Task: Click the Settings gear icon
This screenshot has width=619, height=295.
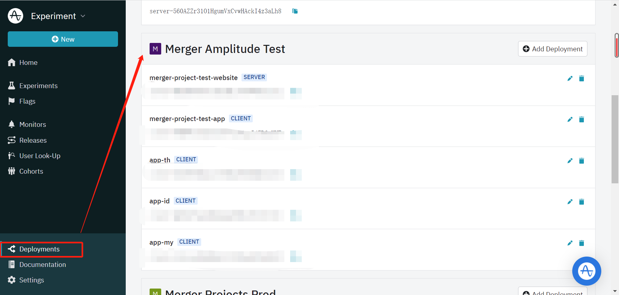Action: (x=12, y=280)
